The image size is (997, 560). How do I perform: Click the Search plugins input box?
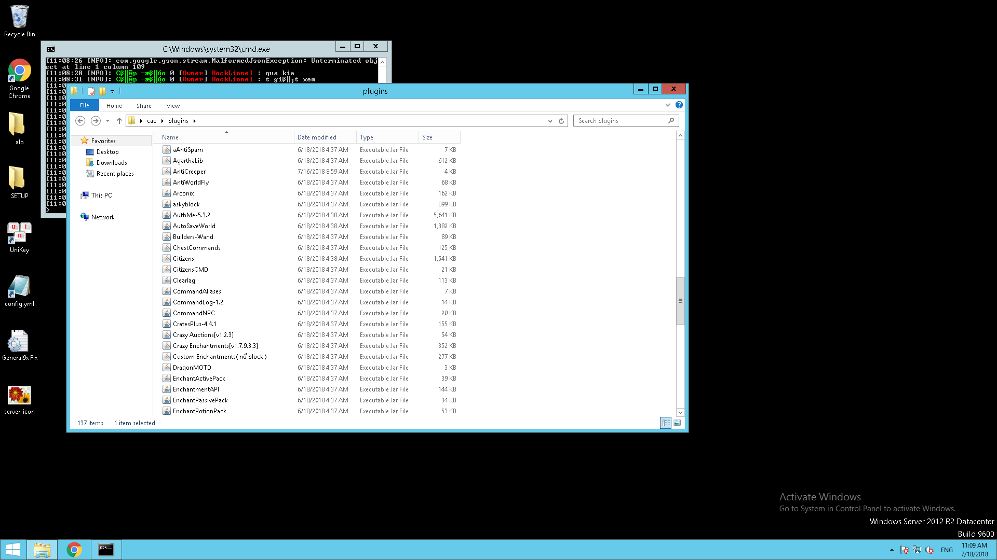click(x=621, y=121)
